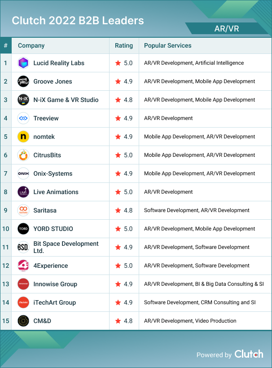
Task: Click the iTechArt Group logo icon
Action: coord(23,302)
